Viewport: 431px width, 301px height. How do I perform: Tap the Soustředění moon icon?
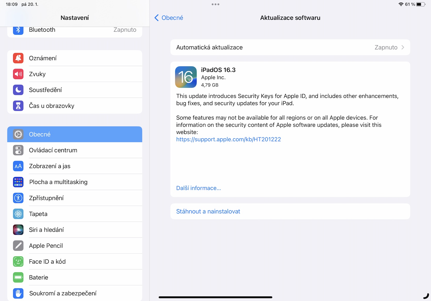tap(18, 90)
